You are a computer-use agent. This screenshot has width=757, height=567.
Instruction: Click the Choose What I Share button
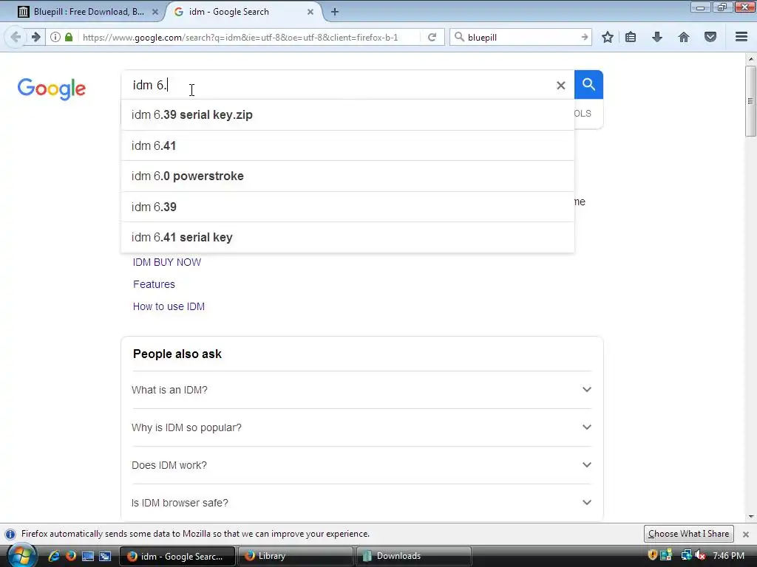(688, 534)
